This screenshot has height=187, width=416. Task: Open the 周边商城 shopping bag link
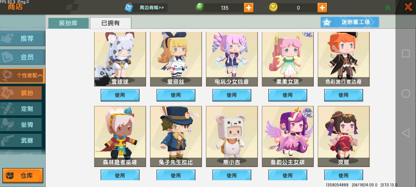(x=145, y=8)
